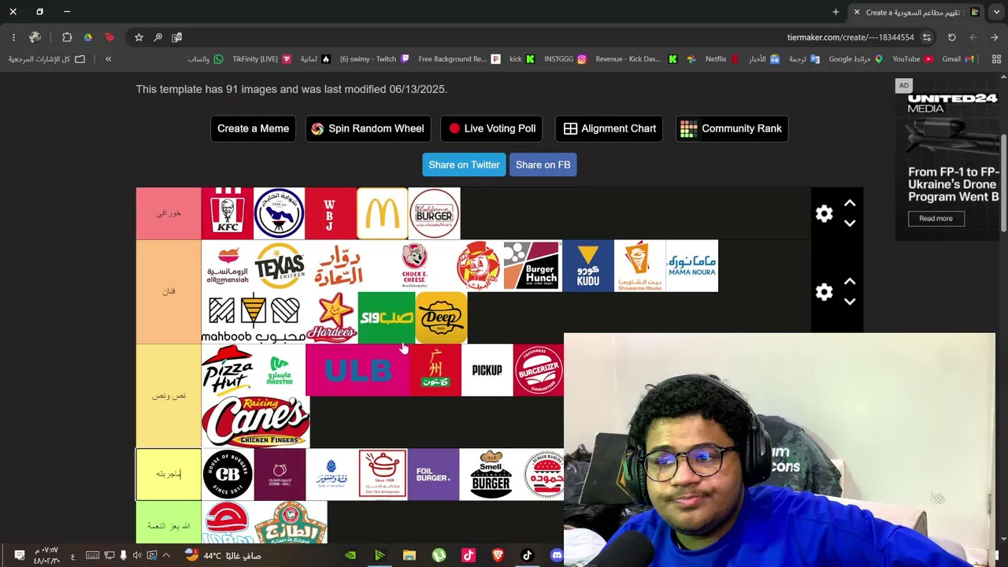1008x567 pixels.
Task: Select the Texas Chicken logo
Action: click(x=279, y=265)
